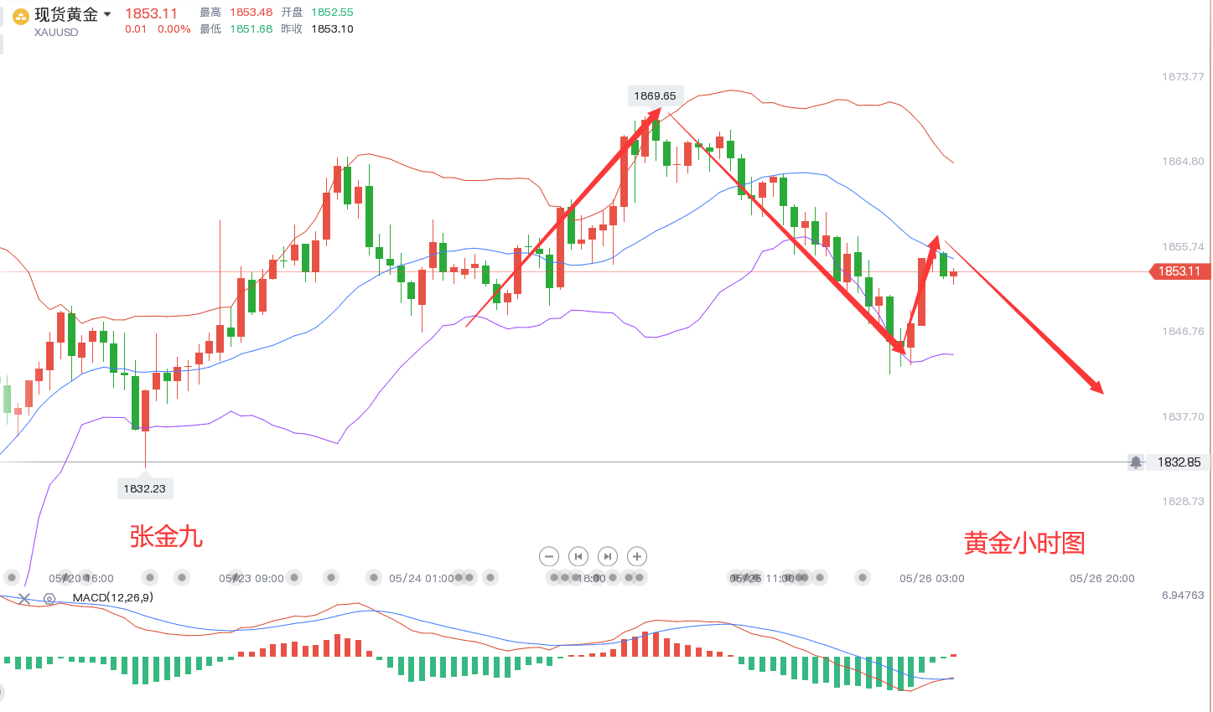Click the 05/26 20:00 time axis label
1213x712 pixels.
tap(1102, 578)
